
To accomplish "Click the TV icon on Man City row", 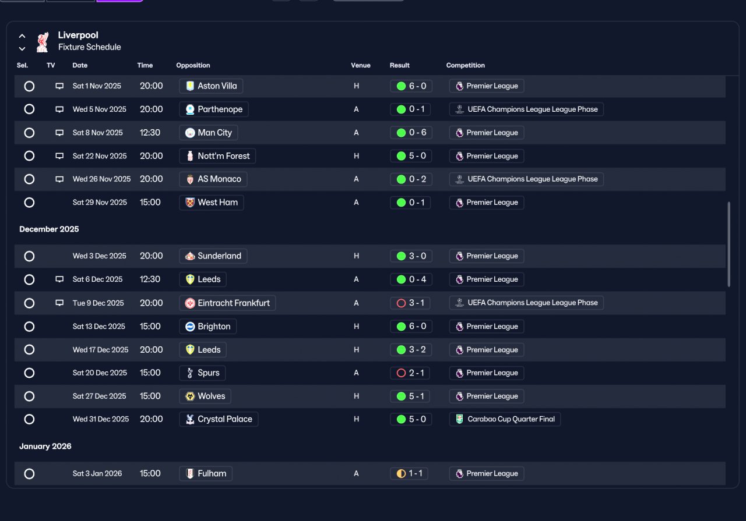I will [59, 133].
